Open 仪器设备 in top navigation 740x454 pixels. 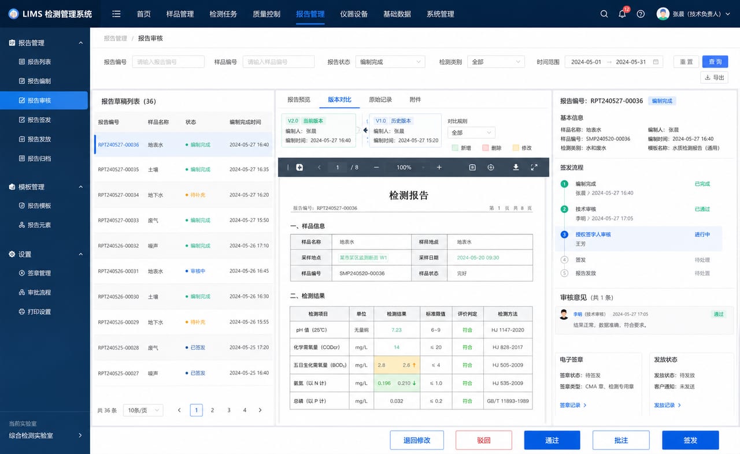(x=354, y=14)
